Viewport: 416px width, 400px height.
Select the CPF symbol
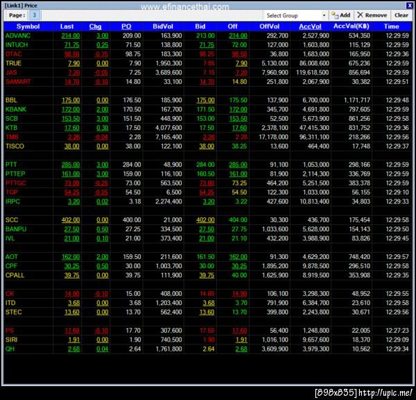11,266
